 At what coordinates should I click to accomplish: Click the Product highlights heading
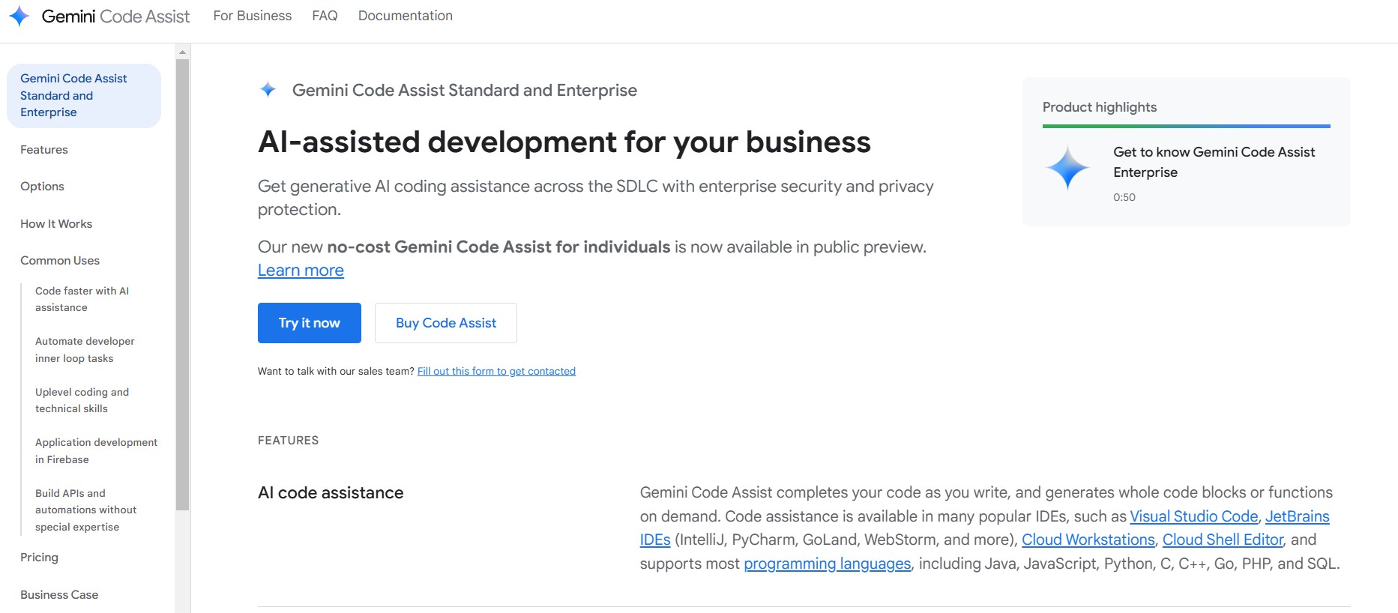(1100, 107)
